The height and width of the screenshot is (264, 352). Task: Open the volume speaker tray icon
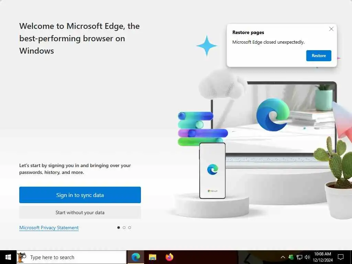pyautogui.click(x=307, y=257)
